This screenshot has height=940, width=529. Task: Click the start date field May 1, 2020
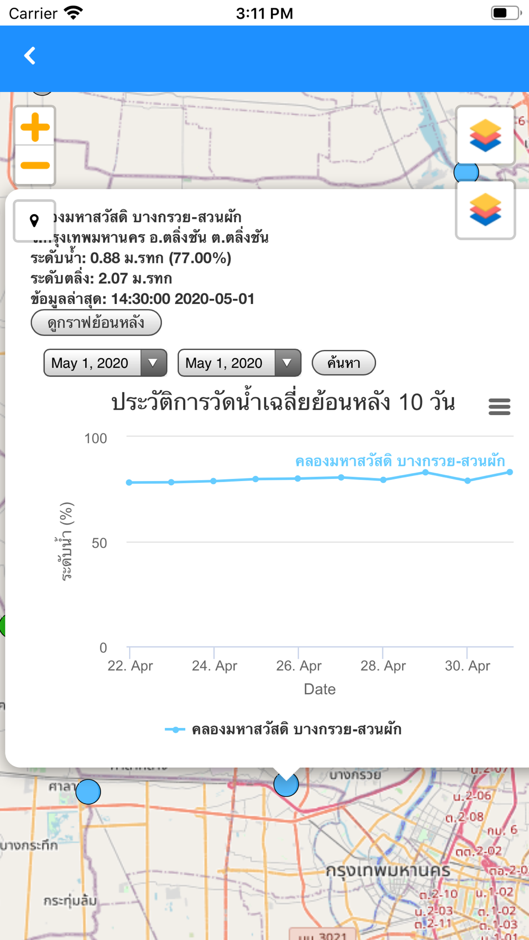[91, 363]
